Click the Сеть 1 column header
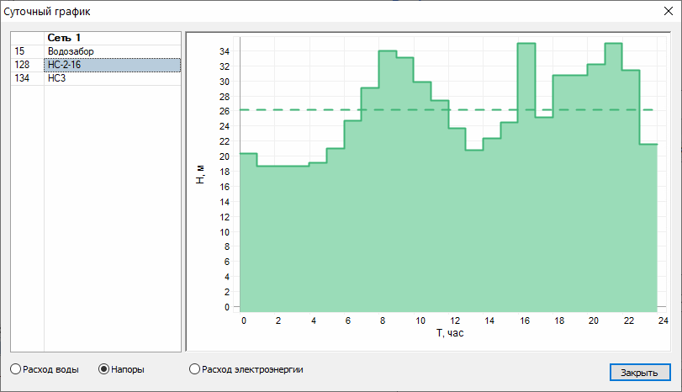Image resolution: width=682 pixels, height=392 pixels. click(112, 38)
